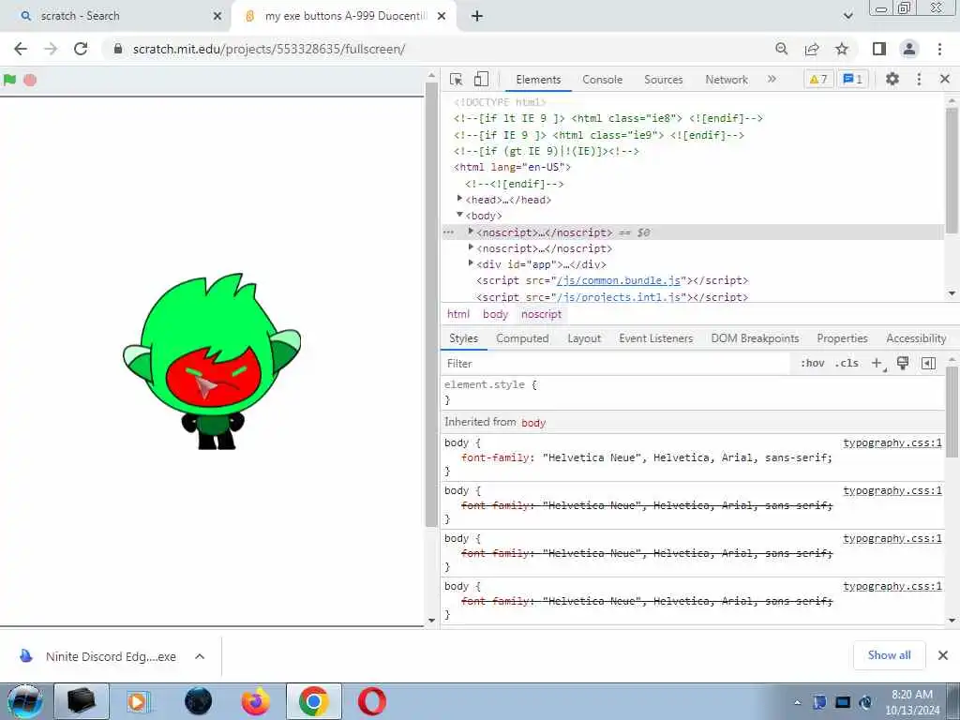Open the Accessibility tab
Image resolution: width=960 pixels, height=720 pixels.
(916, 338)
